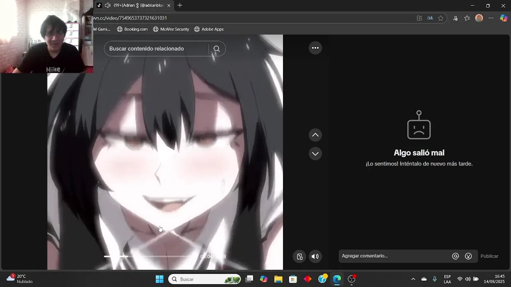Viewport: 511px width, 287px height.
Task: Open the McAfee Security bookmark
Action: click(x=171, y=29)
